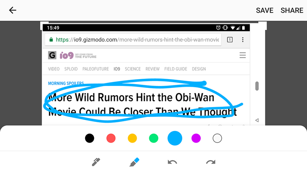The image size is (307, 172).
Task: Select the blue highlighter tool
Action: click(134, 162)
